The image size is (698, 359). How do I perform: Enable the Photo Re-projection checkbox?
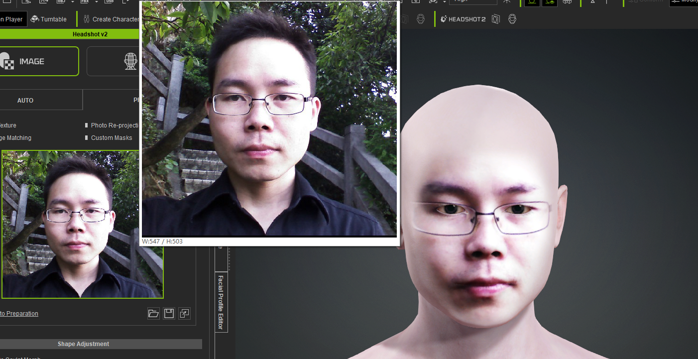(x=87, y=125)
